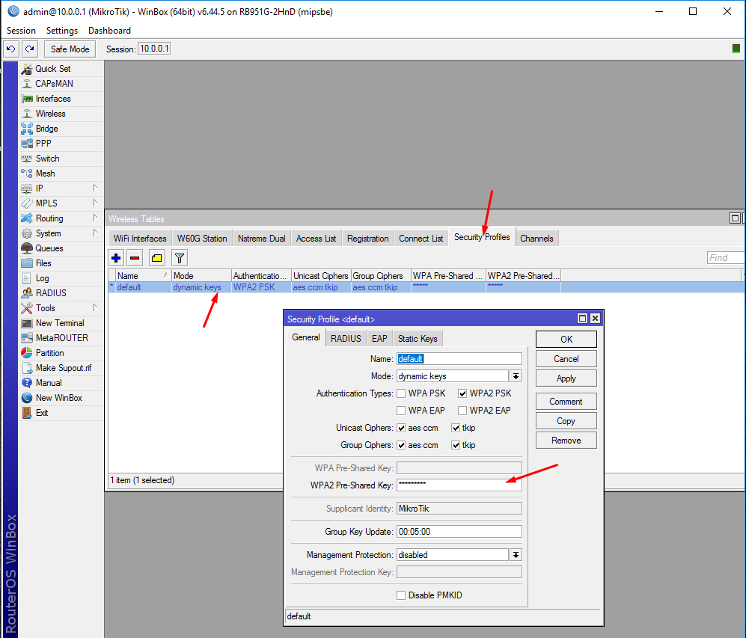Click the redo arrow button

coord(30,49)
